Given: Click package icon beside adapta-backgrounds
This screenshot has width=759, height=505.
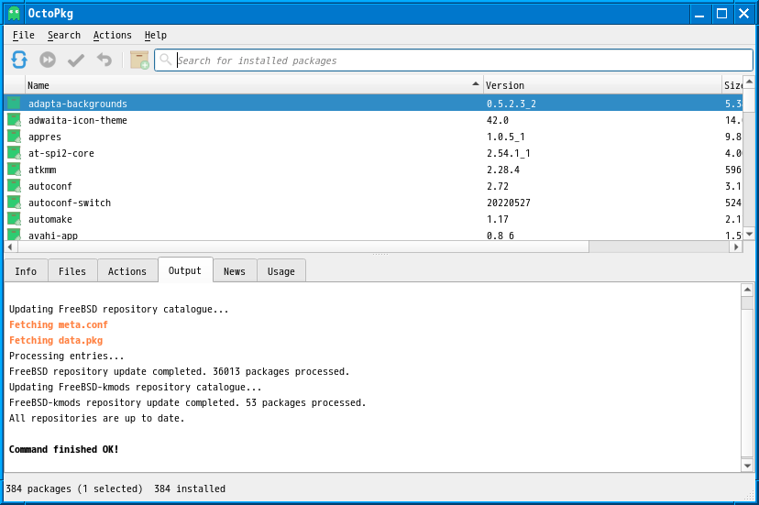Looking at the screenshot, I should coord(14,104).
